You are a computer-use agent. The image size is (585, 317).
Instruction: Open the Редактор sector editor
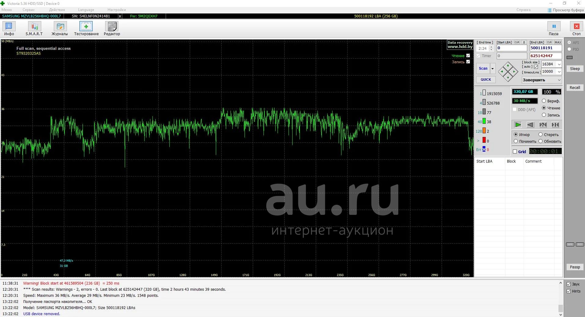click(112, 29)
